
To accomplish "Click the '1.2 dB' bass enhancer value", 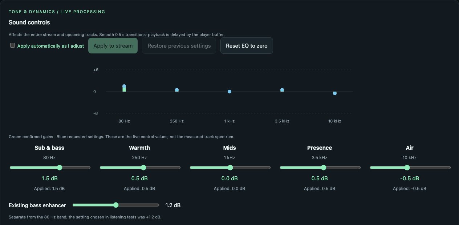I will (x=173, y=205).
